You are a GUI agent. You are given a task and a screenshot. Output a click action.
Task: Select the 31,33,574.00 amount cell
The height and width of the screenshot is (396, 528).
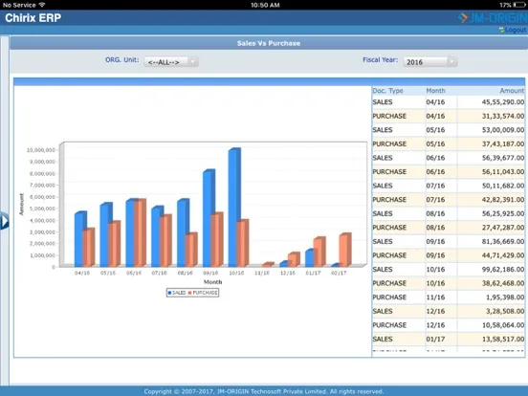[491, 116]
